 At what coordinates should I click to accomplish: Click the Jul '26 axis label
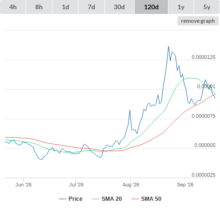click(76, 185)
